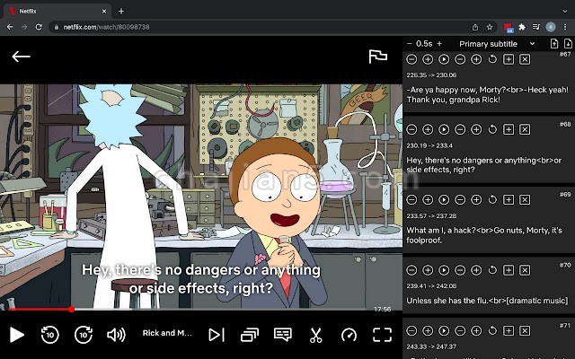This screenshot has height=359, width=575.
Task: Reset timing of subtitle #69
Action: point(492,199)
